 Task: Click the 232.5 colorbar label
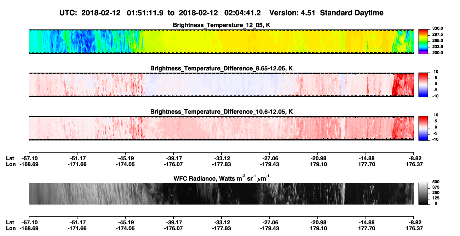coord(438,46)
